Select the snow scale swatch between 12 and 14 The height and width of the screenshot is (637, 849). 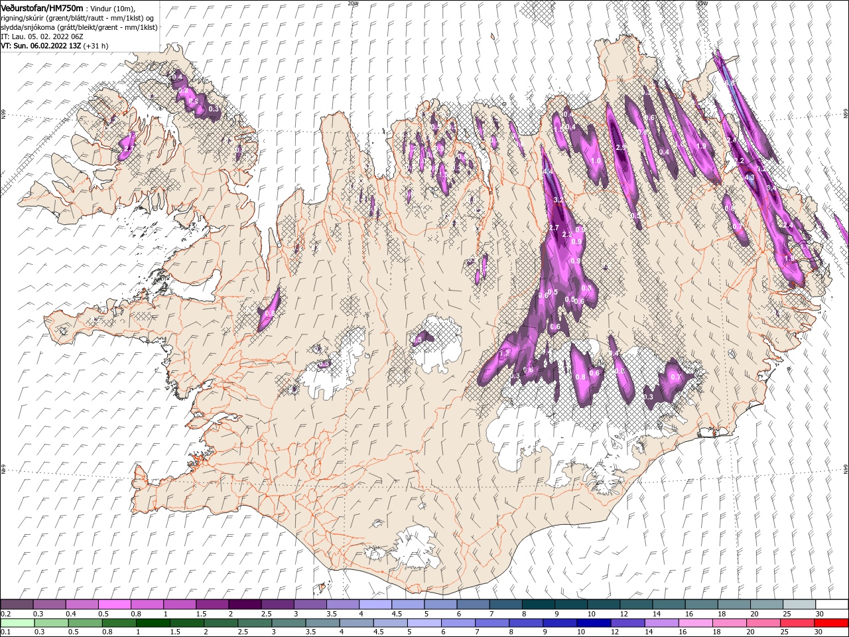(636, 604)
